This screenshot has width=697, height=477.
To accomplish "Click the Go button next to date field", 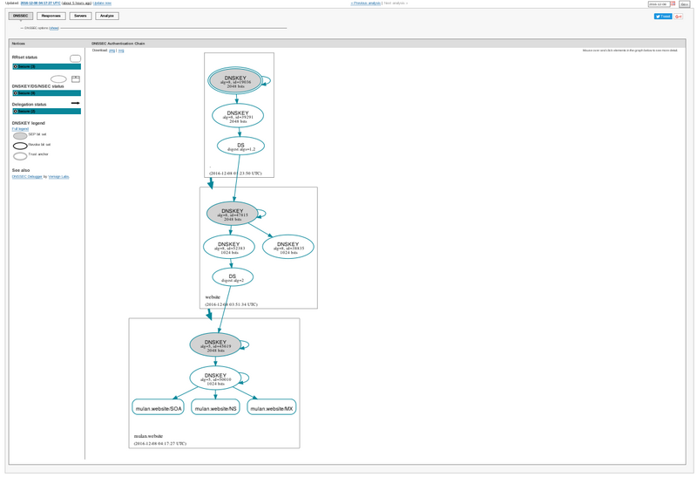I will click(x=684, y=4).
